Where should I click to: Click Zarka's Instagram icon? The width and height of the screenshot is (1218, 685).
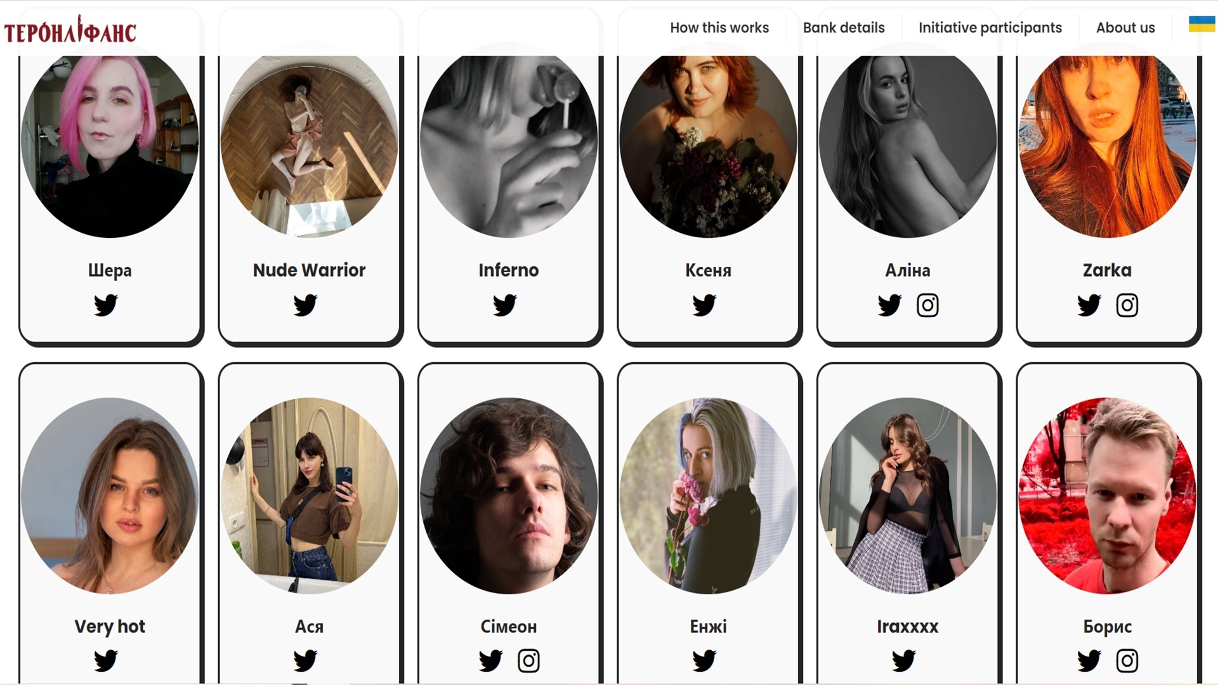tap(1127, 305)
